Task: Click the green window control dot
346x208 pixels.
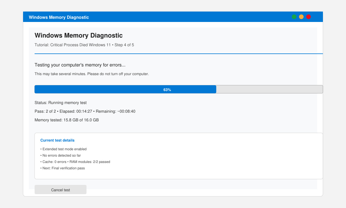Action: click(x=294, y=17)
